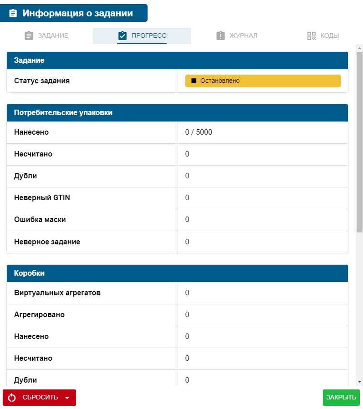
Task: Select the ПРОГРЕСС tab
Action: 142,35
